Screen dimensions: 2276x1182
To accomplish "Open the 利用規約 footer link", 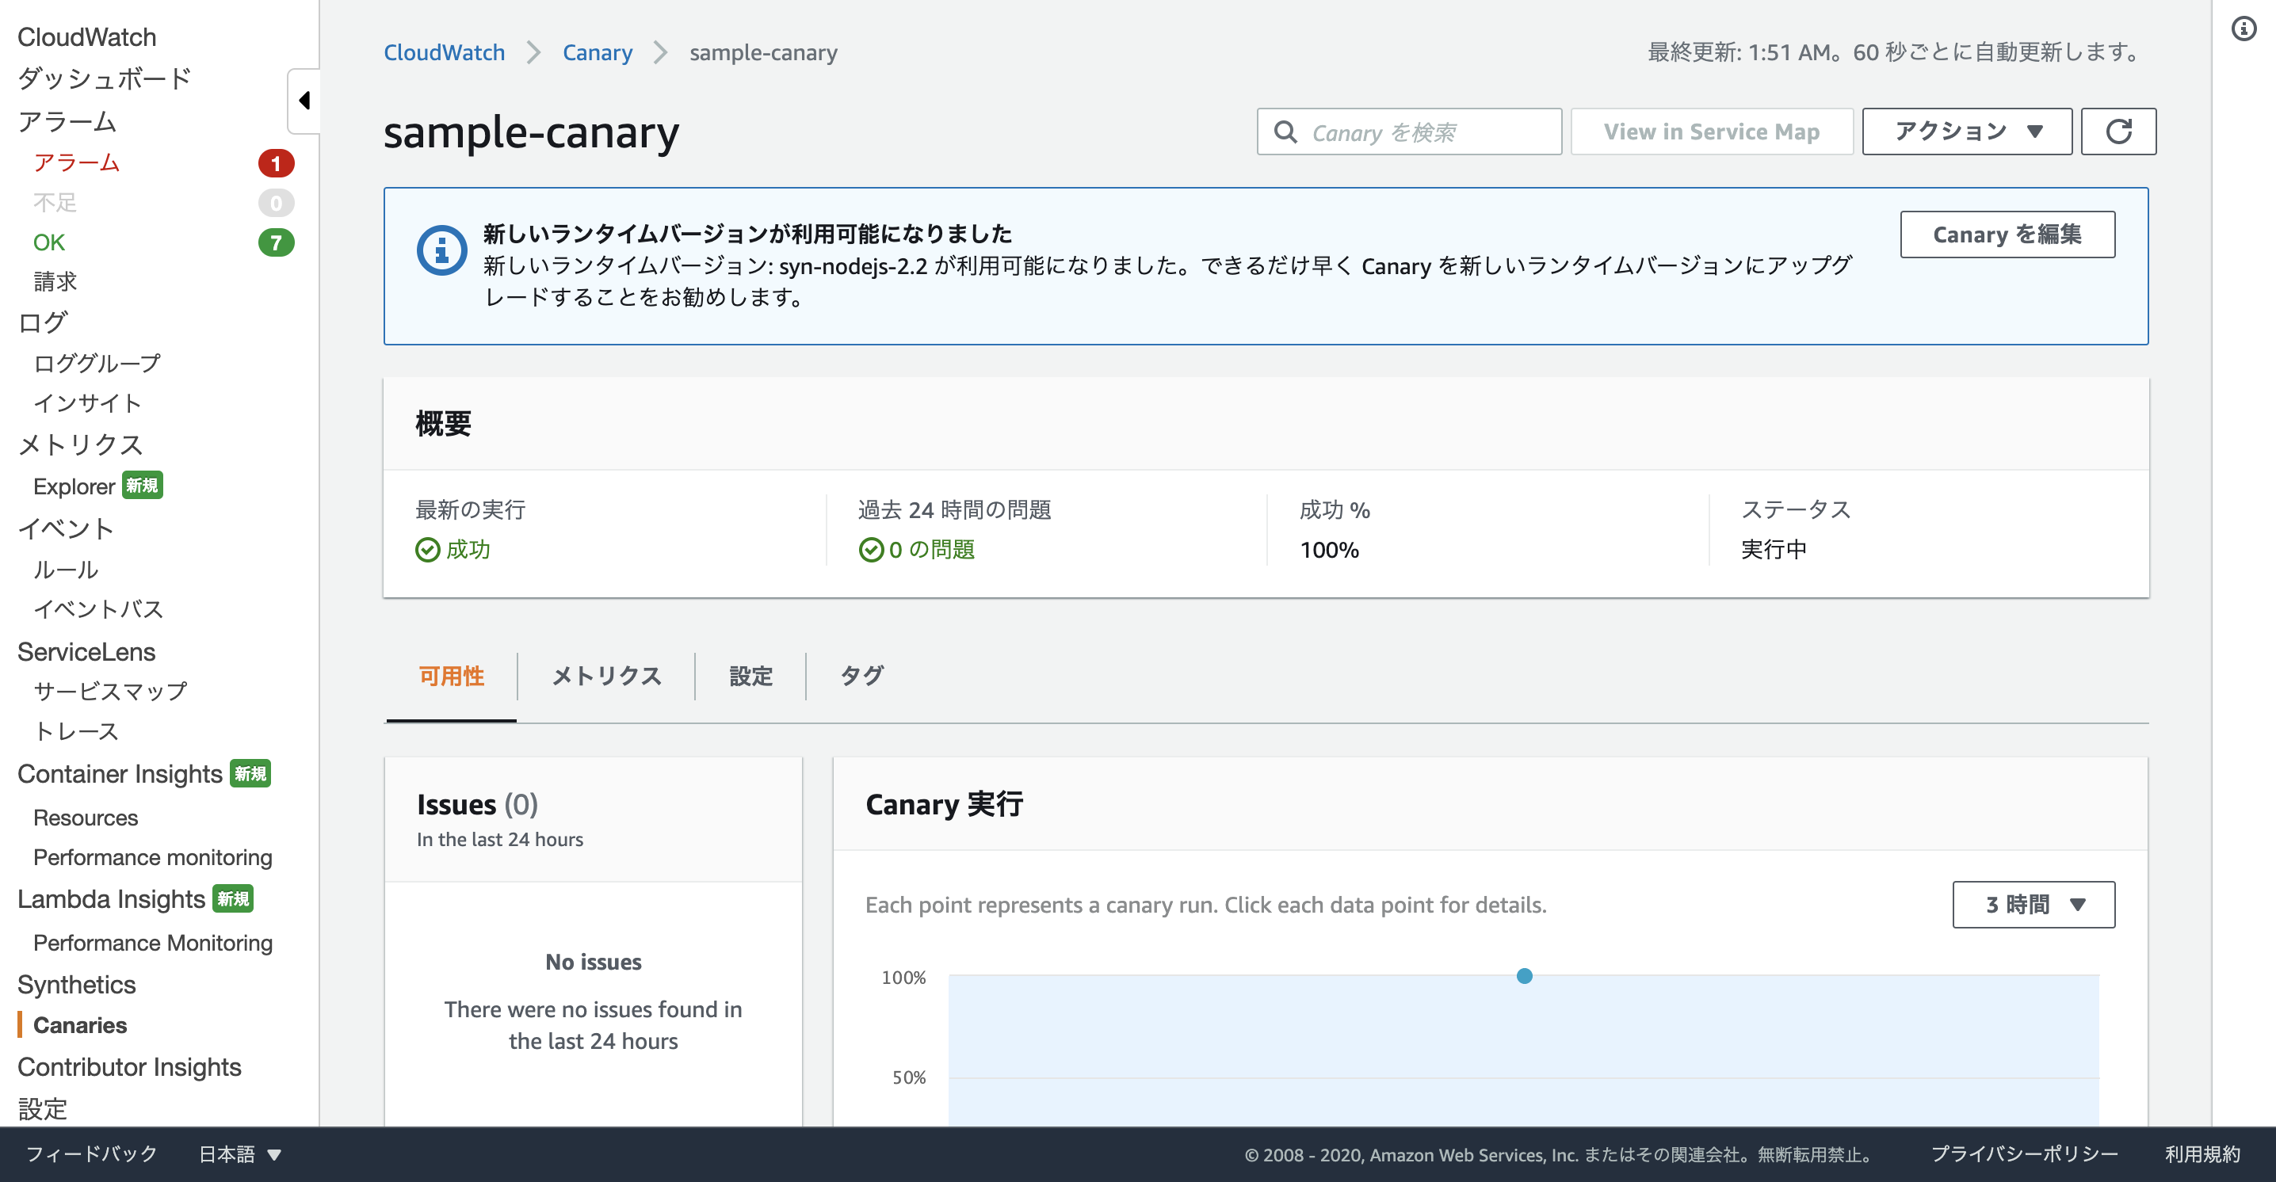I will (2202, 1153).
